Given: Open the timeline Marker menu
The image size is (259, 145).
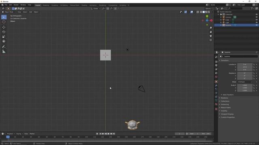Looking at the screenshot, I should (32, 134).
